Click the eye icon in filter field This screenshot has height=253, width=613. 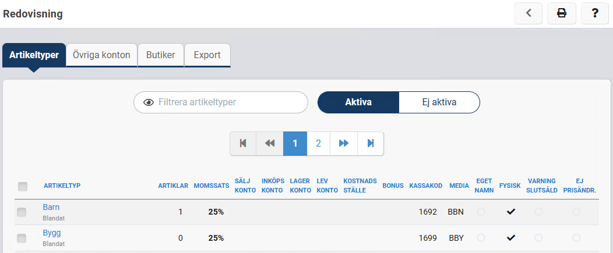point(149,102)
